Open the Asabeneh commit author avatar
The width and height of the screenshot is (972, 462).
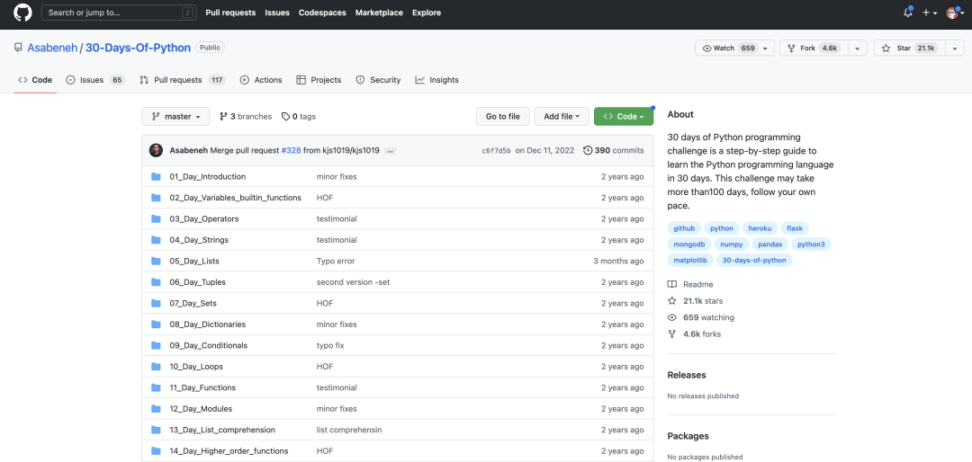157,150
